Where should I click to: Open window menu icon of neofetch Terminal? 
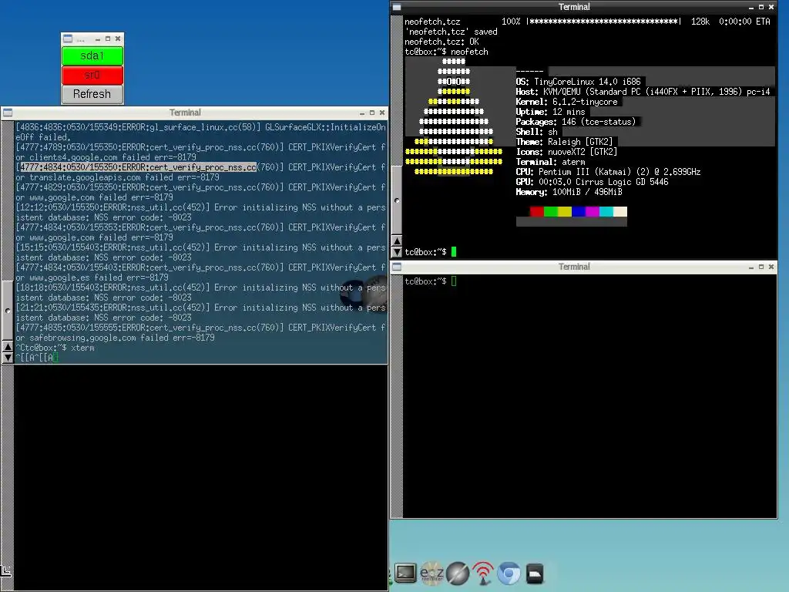[397, 7]
